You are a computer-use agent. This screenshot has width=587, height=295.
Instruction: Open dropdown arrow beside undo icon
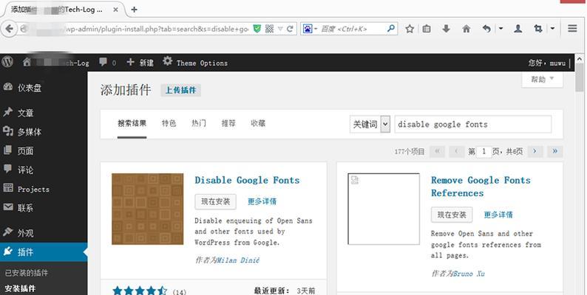(x=501, y=28)
